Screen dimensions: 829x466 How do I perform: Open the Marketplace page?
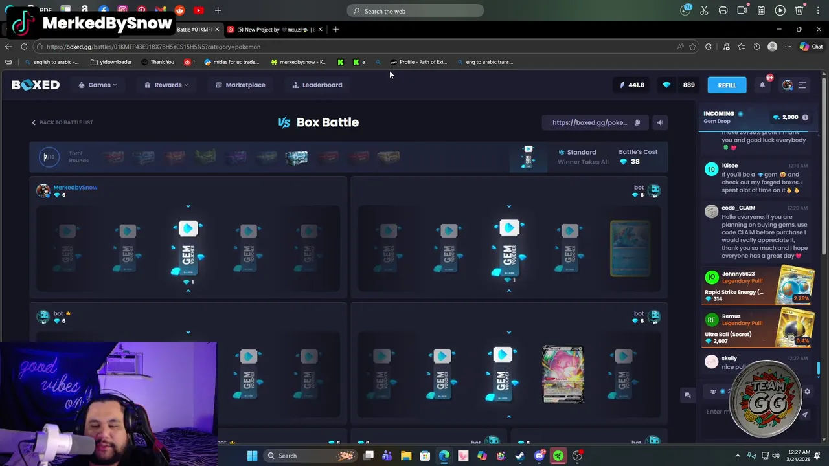tap(240, 85)
